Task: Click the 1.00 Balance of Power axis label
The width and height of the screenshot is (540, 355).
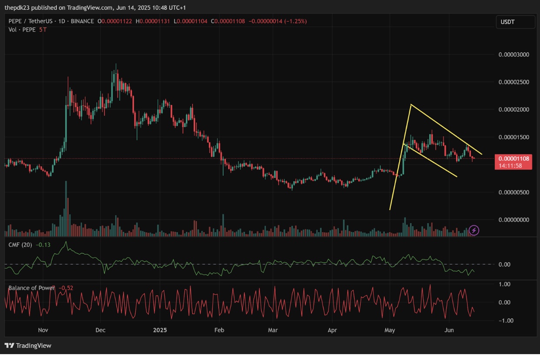Action: (x=504, y=284)
